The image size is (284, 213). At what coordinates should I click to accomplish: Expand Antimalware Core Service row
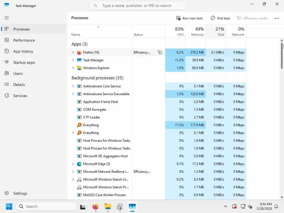[x=73, y=86]
